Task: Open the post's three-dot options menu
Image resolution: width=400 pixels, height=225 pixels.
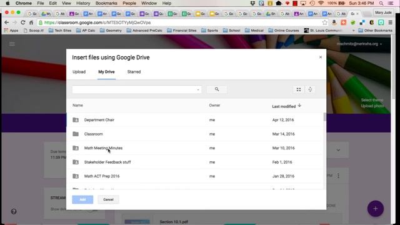Action: click(x=338, y=176)
